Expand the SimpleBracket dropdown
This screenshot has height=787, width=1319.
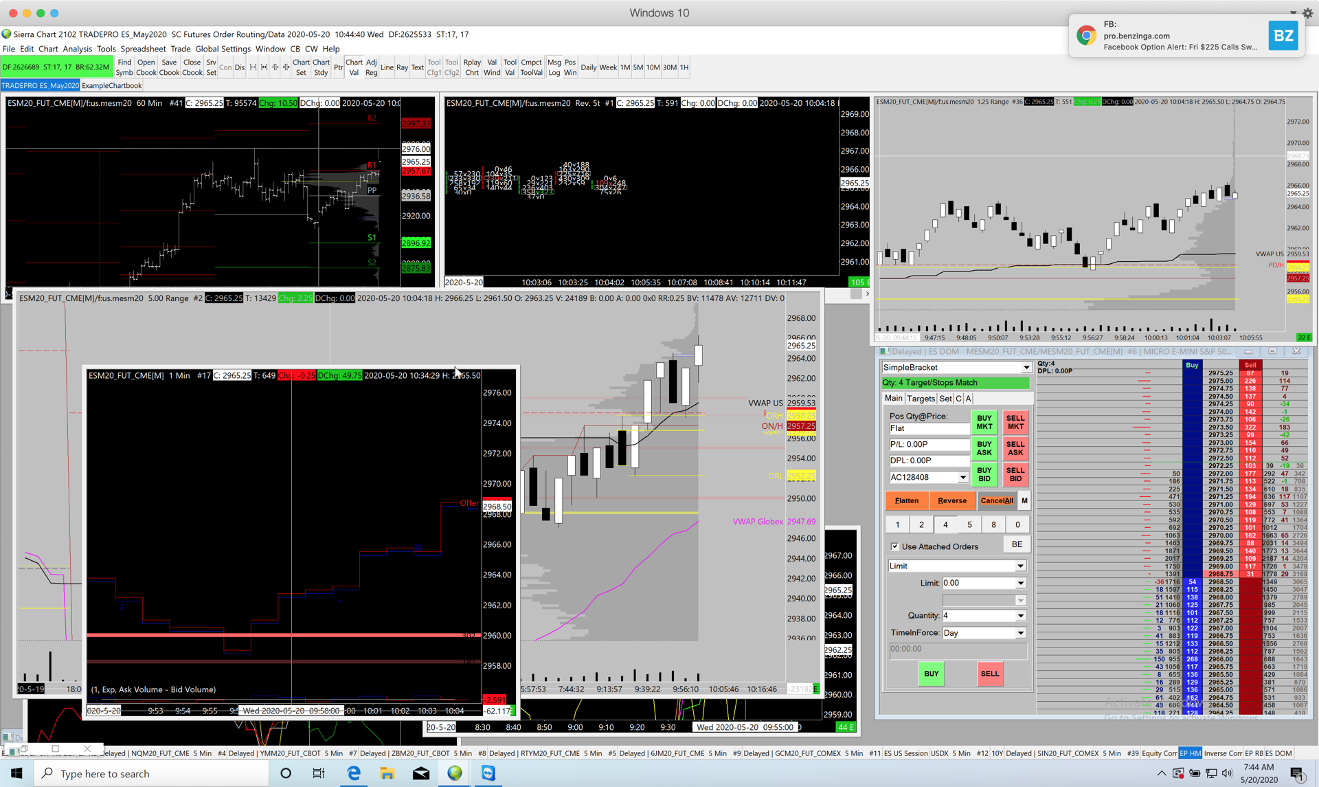(1026, 368)
